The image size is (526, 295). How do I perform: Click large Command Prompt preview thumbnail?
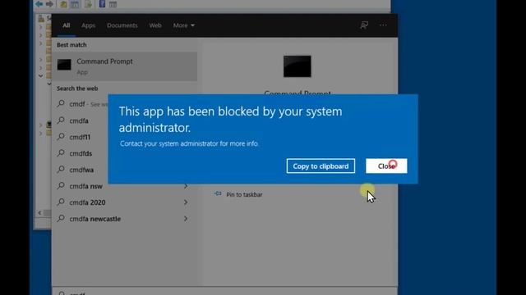[297, 66]
